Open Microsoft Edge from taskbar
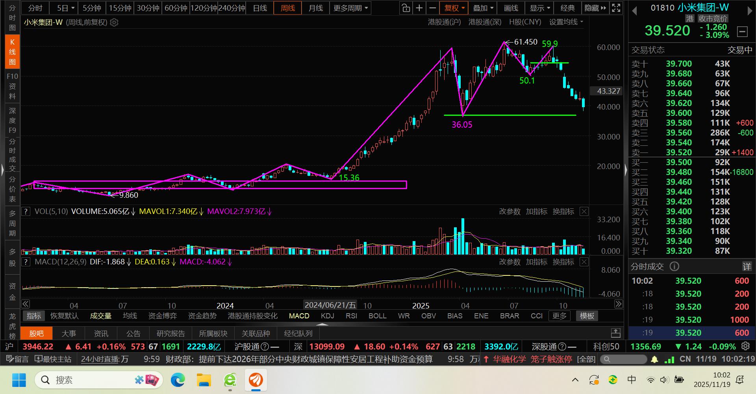Screen dimensions: 756x394 (x=178, y=380)
